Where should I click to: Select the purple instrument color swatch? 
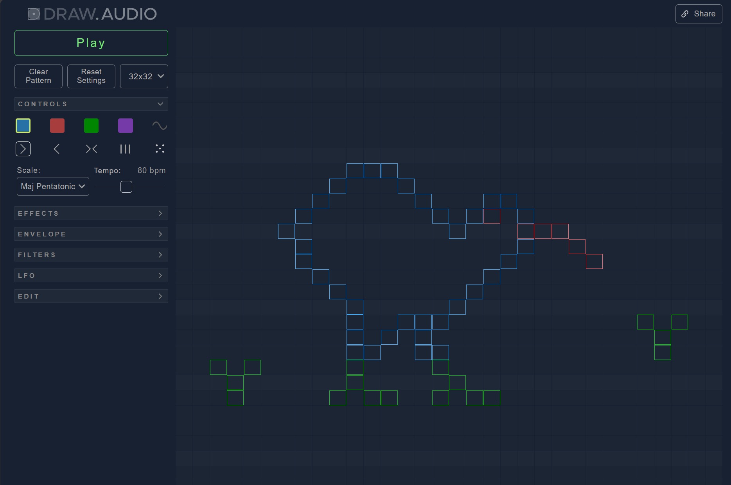point(126,126)
